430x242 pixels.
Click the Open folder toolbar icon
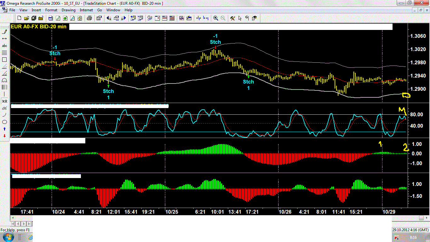click(26, 18)
